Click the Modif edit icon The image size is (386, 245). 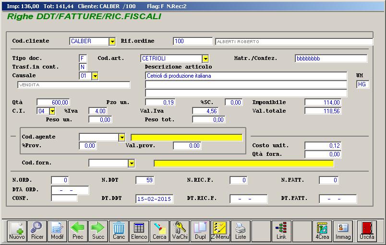tap(57, 231)
